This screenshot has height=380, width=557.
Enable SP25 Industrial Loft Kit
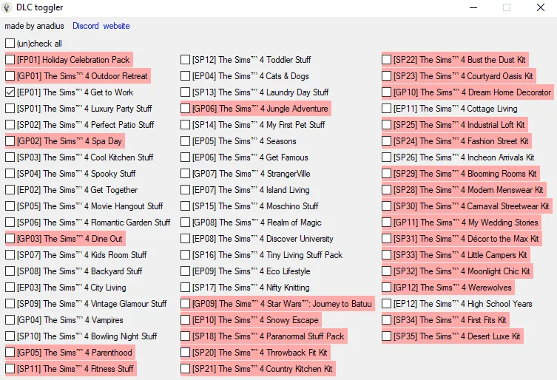tap(386, 125)
